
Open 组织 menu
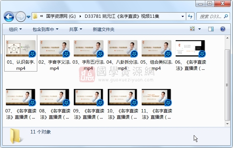[15, 29]
